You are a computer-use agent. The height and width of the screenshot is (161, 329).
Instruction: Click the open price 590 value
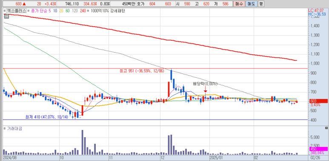[187, 4]
